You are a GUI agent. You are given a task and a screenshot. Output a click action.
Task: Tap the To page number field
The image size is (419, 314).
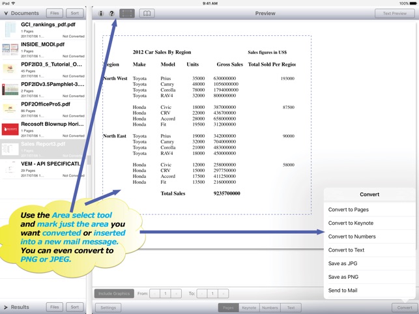(212, 293)
